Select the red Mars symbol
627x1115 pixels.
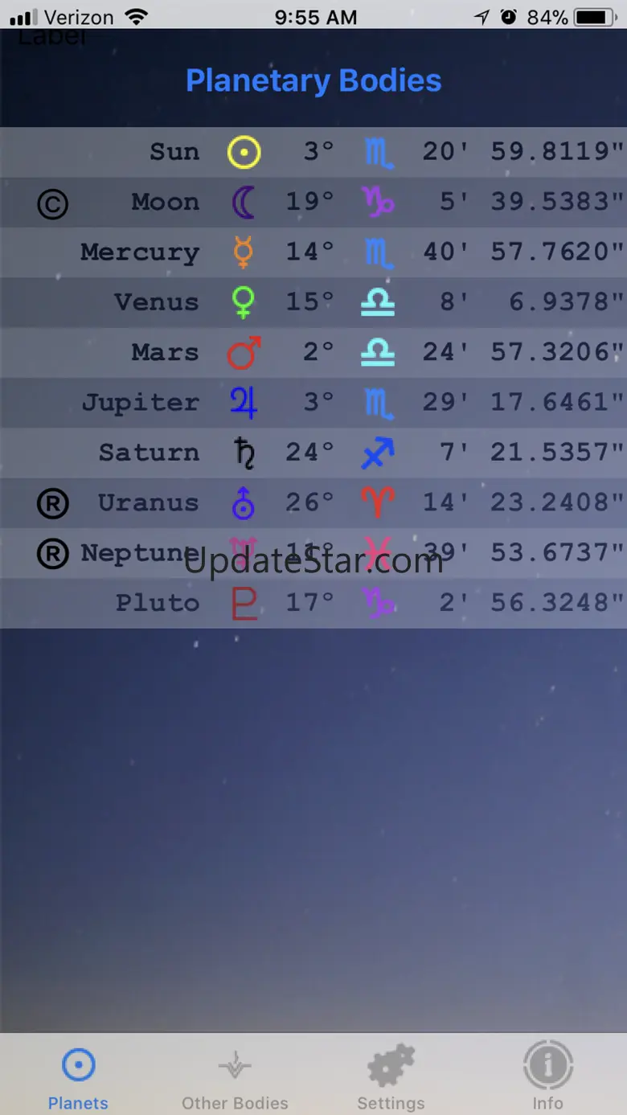coord(244,352)
